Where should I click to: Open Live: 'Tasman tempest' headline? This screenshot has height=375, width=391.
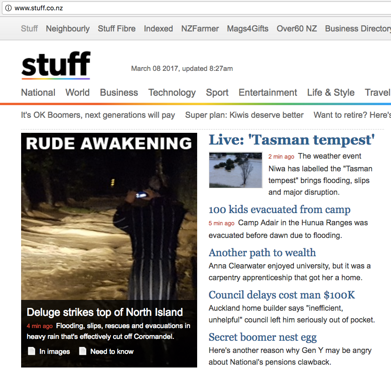292,140
